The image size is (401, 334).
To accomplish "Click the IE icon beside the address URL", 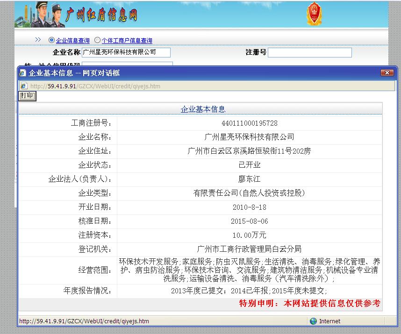I will tap(24, 86).
